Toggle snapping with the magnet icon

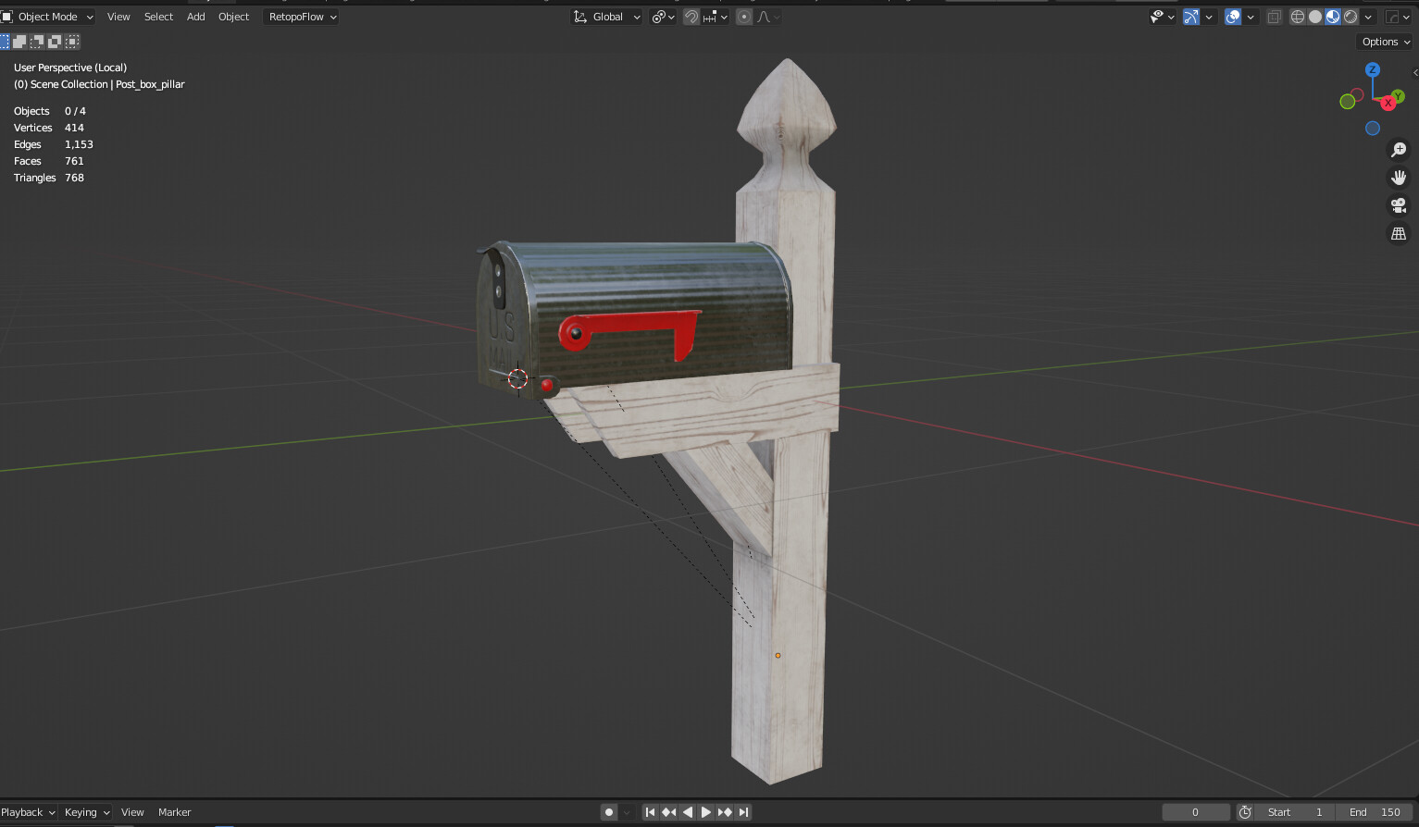click(691, 16)
